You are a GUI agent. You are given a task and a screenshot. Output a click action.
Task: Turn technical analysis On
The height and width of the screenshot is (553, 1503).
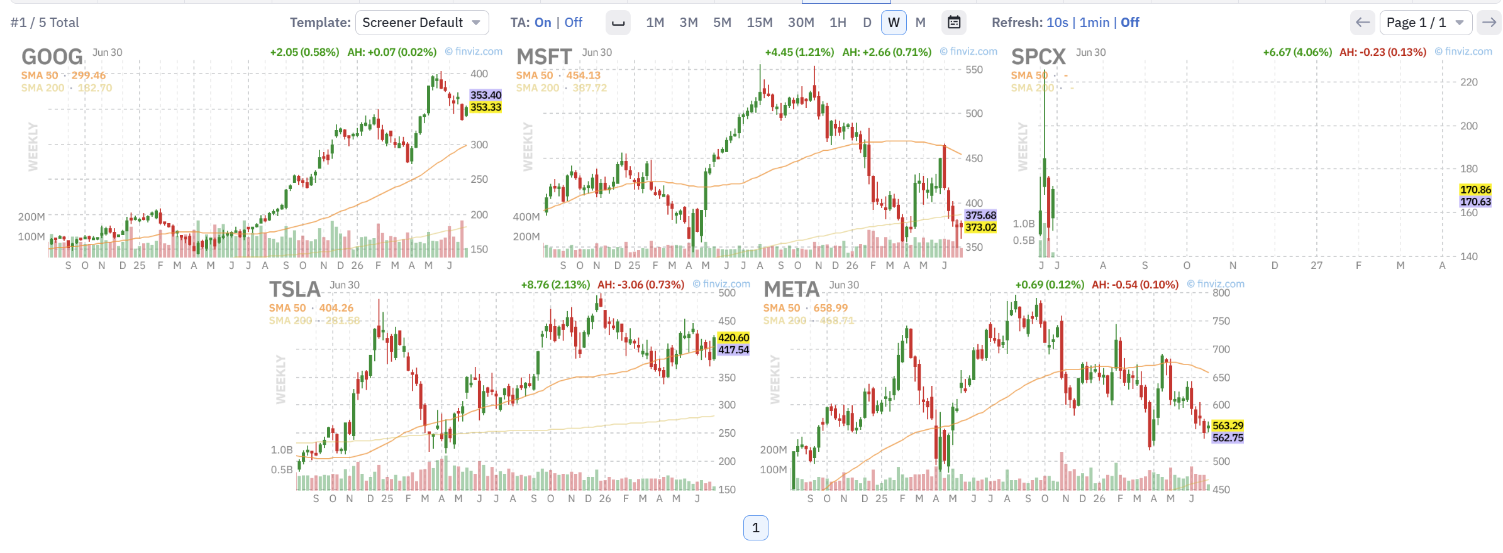543,23
